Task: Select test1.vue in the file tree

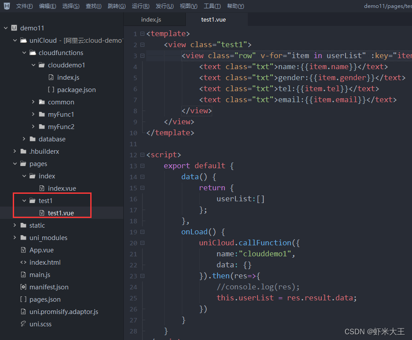Action: click(62, 213)
